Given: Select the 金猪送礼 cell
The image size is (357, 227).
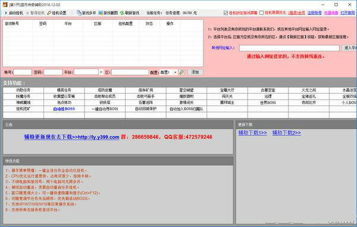Looking at the screenshot, I should coord(309,97).
